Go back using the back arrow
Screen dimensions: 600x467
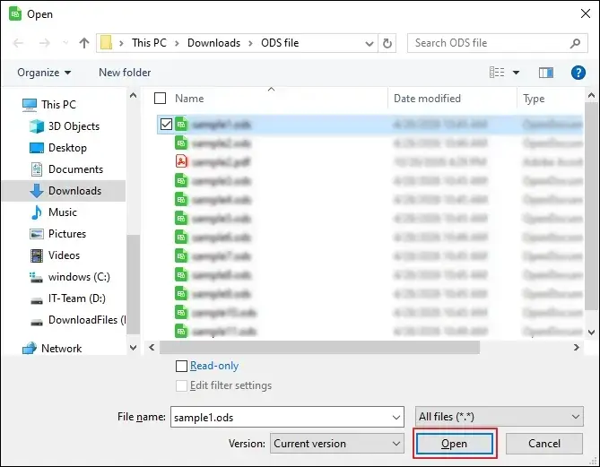point(18,43)
